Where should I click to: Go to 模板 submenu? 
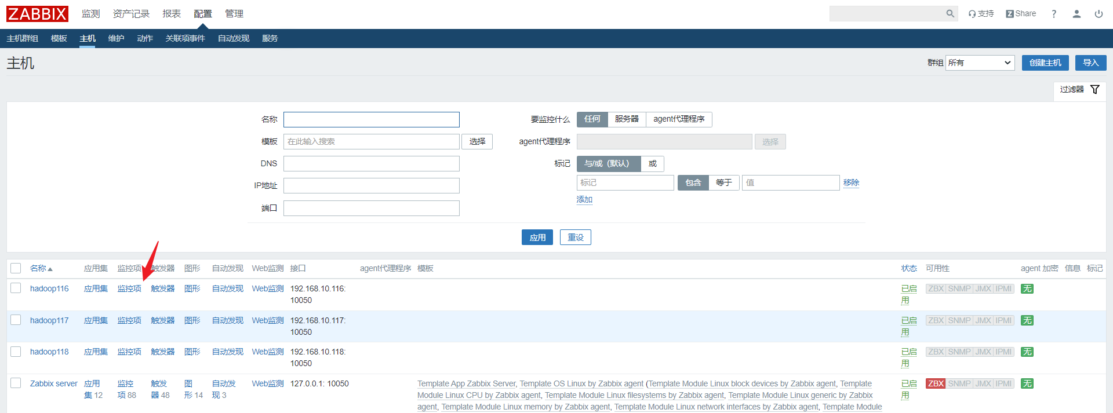coord(59,38)
